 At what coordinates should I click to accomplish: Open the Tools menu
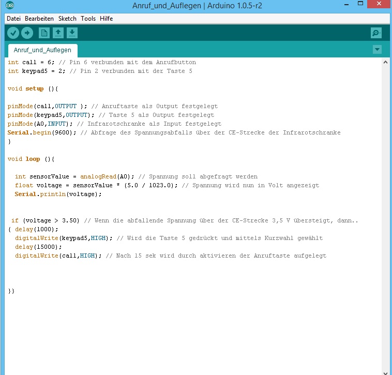tap(88, 19)
